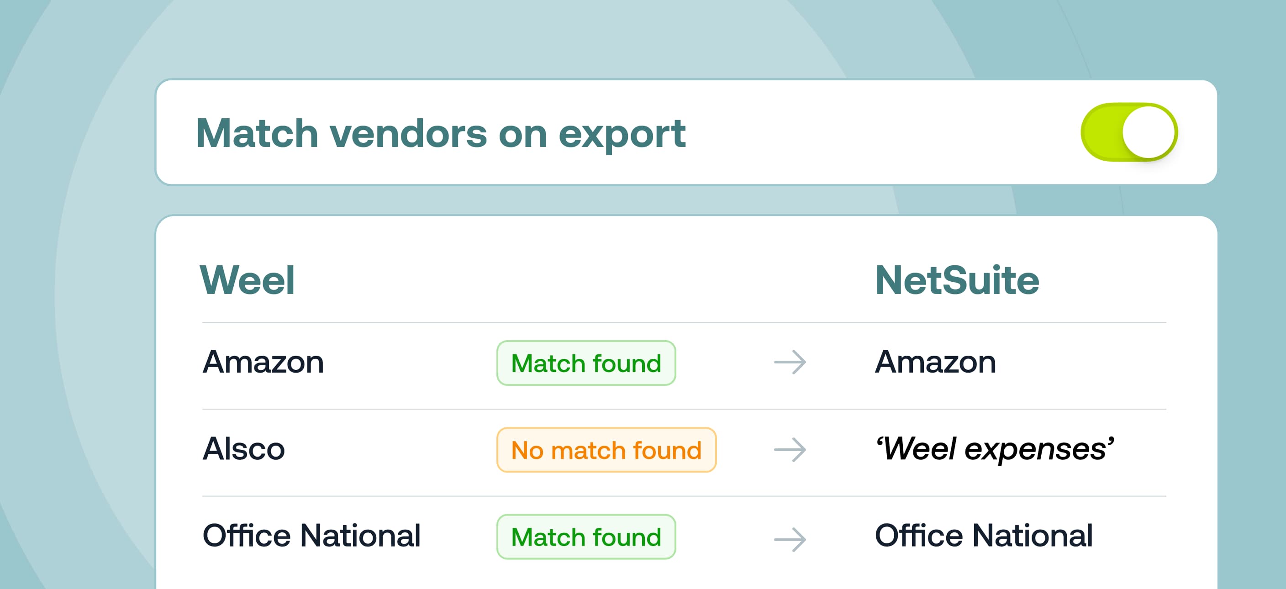
Task: Click the Match found badge for Amazon
Action: [x=586, y=363]
